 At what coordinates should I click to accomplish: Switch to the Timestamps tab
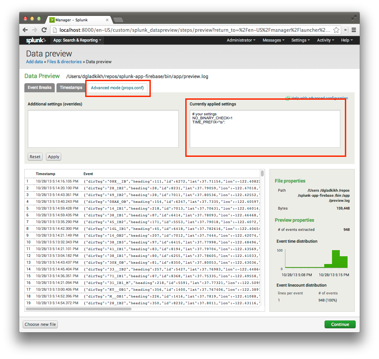(71, 88)
